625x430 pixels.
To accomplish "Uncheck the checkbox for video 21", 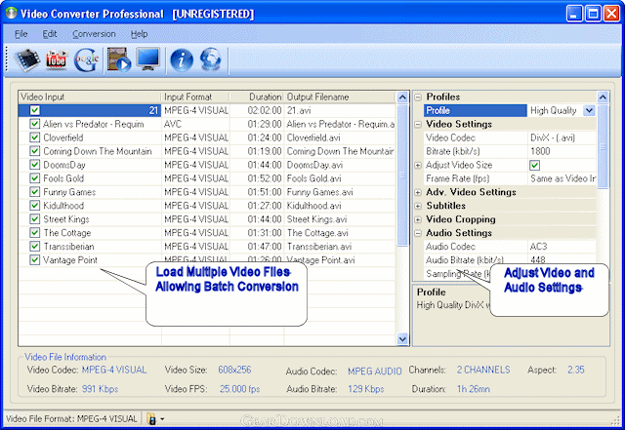I will (x=35, y=110).
